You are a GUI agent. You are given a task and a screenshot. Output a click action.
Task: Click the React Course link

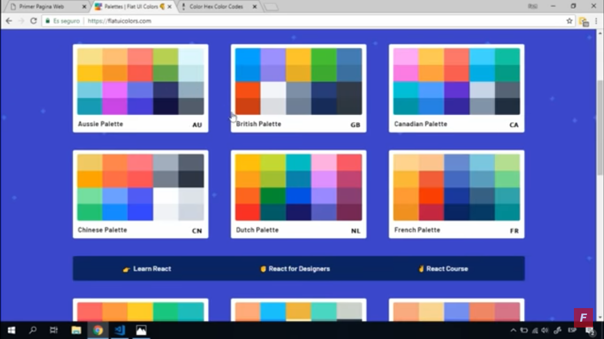tap(443, 268)
